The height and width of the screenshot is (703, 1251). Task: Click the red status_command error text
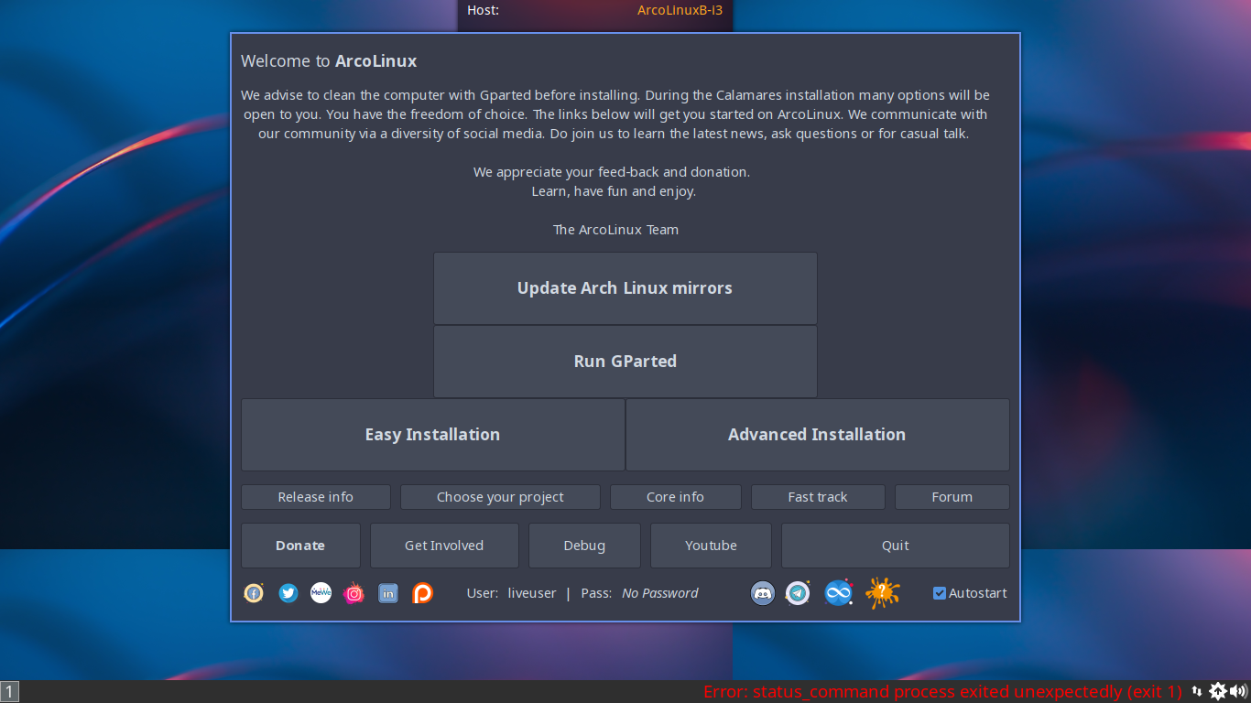pyautogui.click(x=942, y=691)
